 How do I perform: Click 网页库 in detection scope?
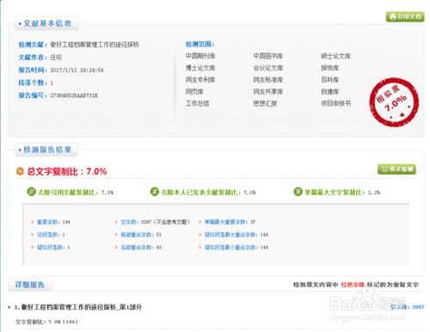194,91
